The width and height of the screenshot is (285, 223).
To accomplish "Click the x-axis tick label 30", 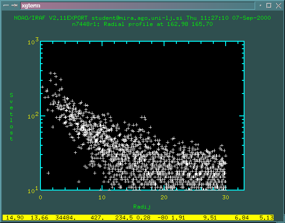I will (x=226, y=197).
